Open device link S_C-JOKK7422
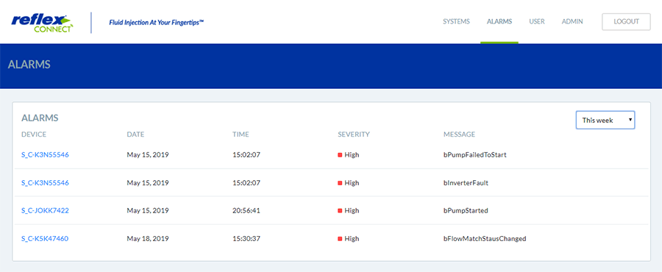Screen dimensions: 662x272 point(45,210)
